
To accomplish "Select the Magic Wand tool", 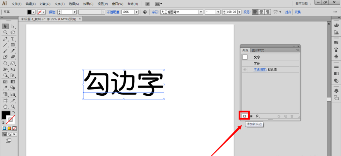I will click(5, 33).
